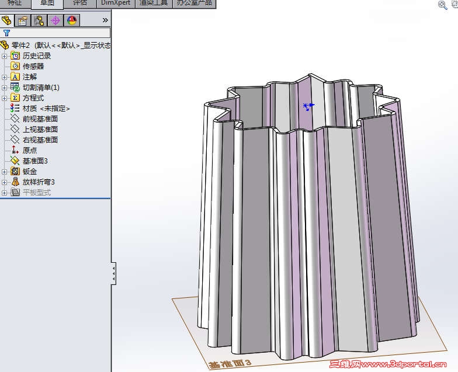The height and width of the screenshot is (372, 458).
Task: Select the 右视基准面 text label
Action: 40,140
